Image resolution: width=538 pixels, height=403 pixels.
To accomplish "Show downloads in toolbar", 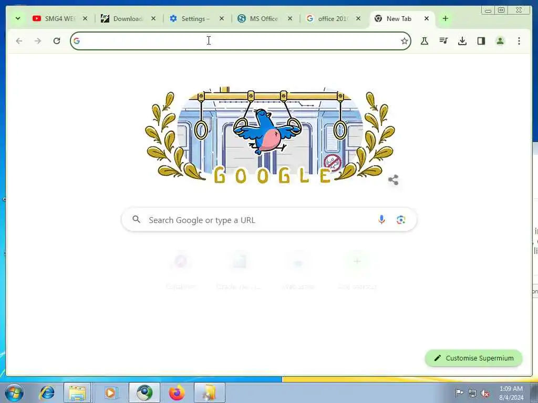I will click(462, 41).
